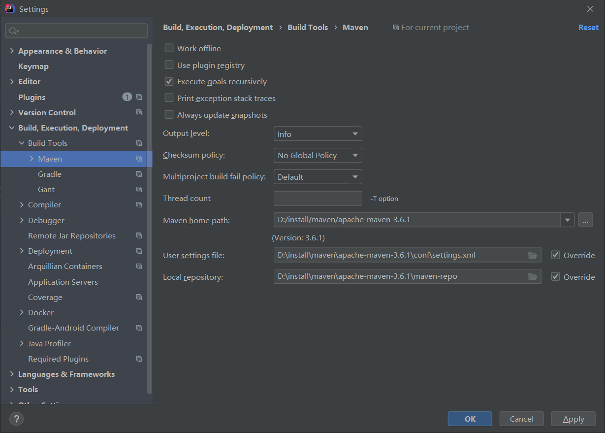The width and height of the screenshot is (605, 433).
Task: Click the folder icon in Local repository field
Action: pyautogui.click(x=533, y=277)
